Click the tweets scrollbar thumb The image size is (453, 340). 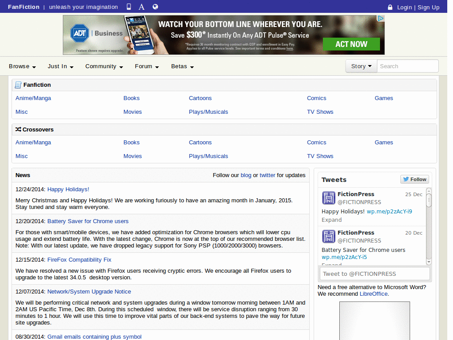[x=429, y=201]
